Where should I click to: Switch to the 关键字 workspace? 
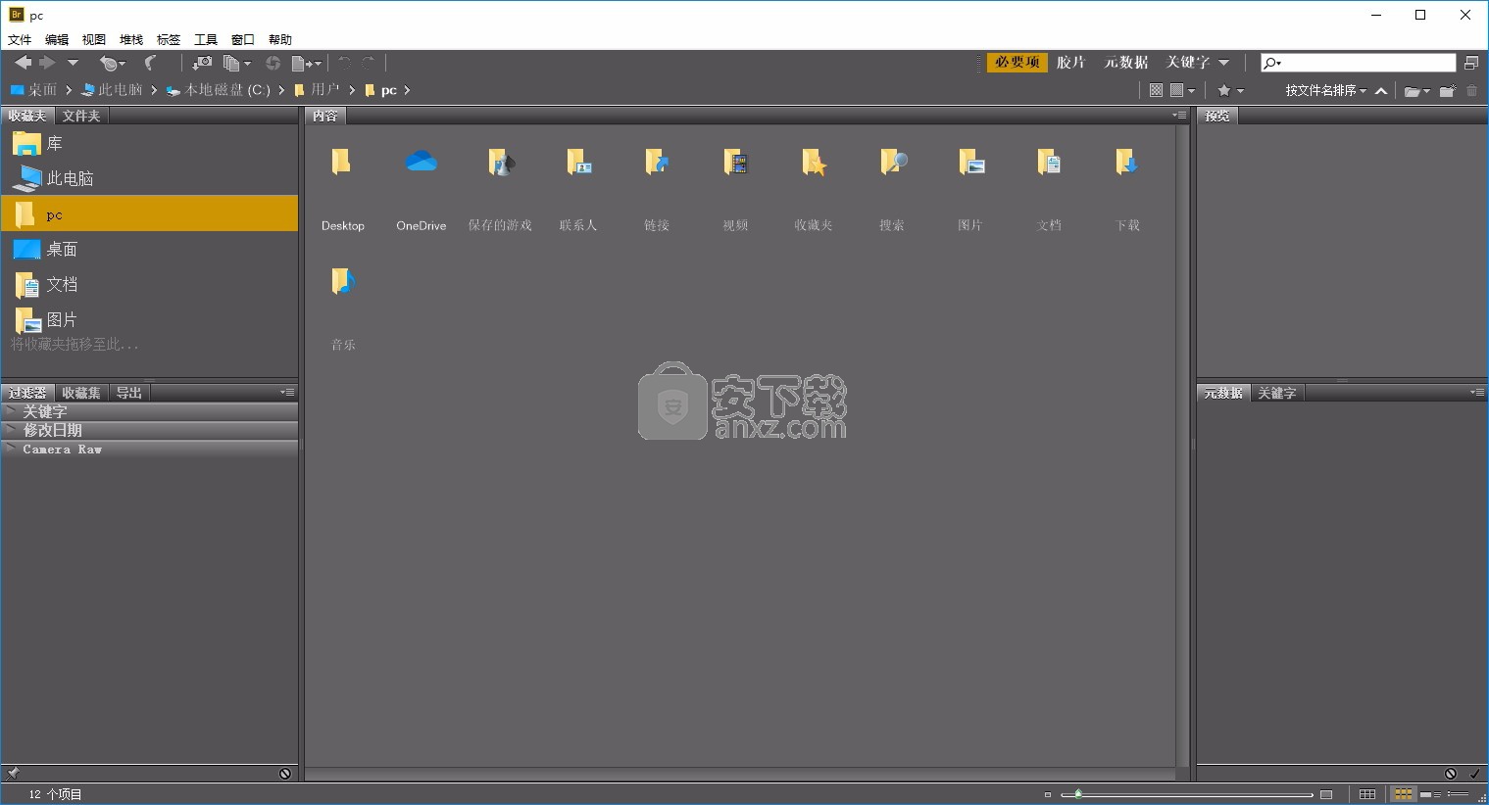click(x=1188, y=62)
